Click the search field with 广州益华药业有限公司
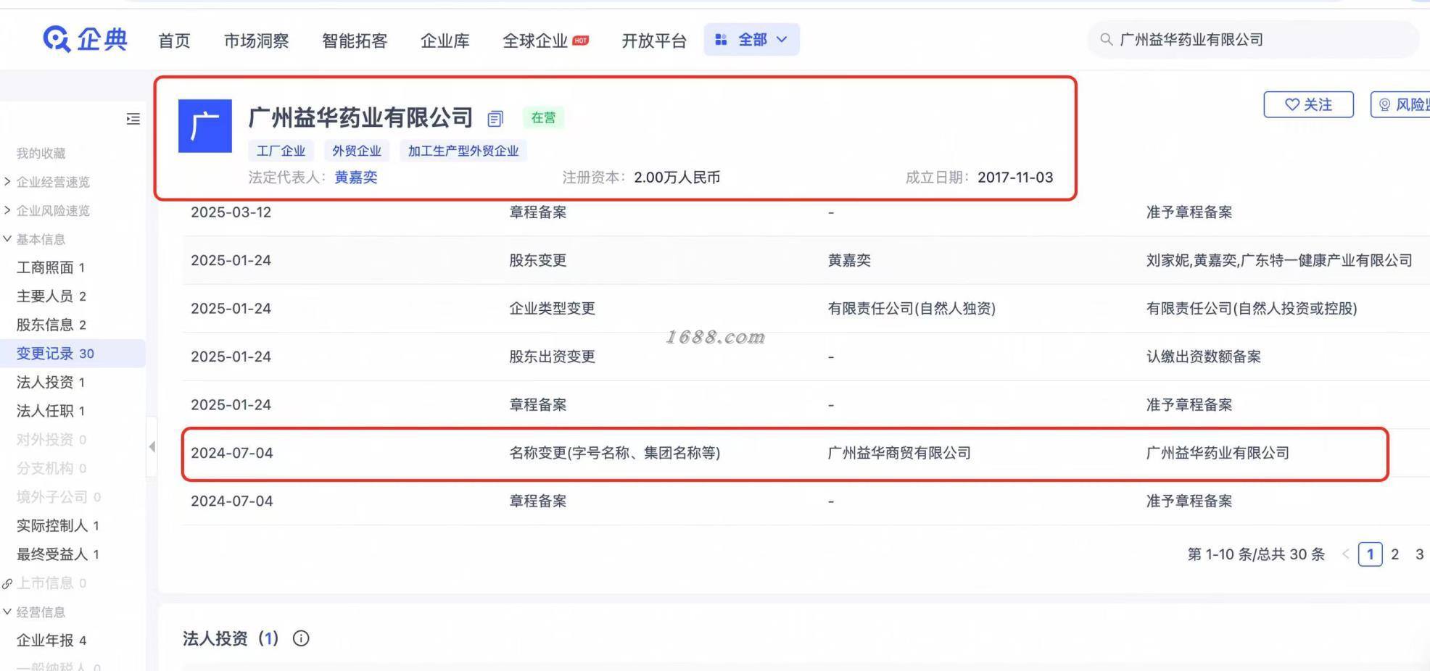 [1253, 39]
